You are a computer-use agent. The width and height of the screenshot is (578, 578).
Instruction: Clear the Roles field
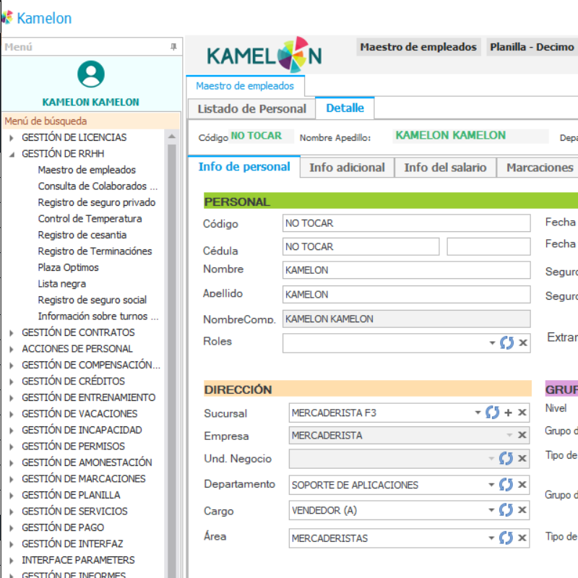pyautogui.click(x=522, y=342)
